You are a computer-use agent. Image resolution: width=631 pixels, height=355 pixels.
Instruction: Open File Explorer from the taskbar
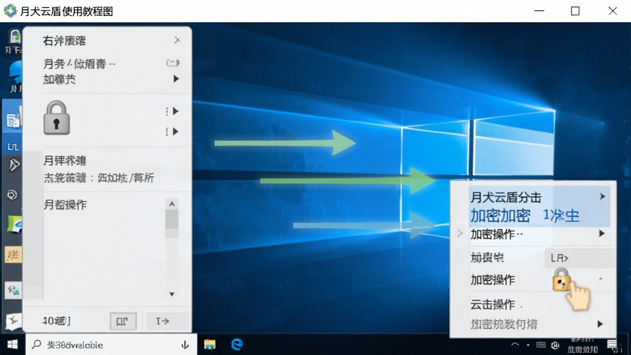210,345
